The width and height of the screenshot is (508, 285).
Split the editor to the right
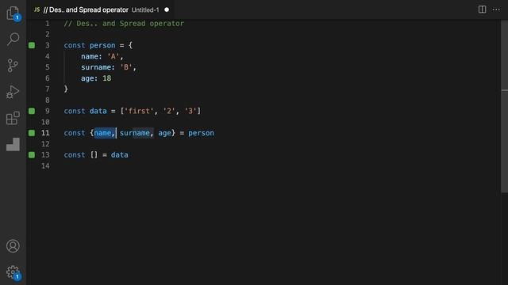(482, 9)
